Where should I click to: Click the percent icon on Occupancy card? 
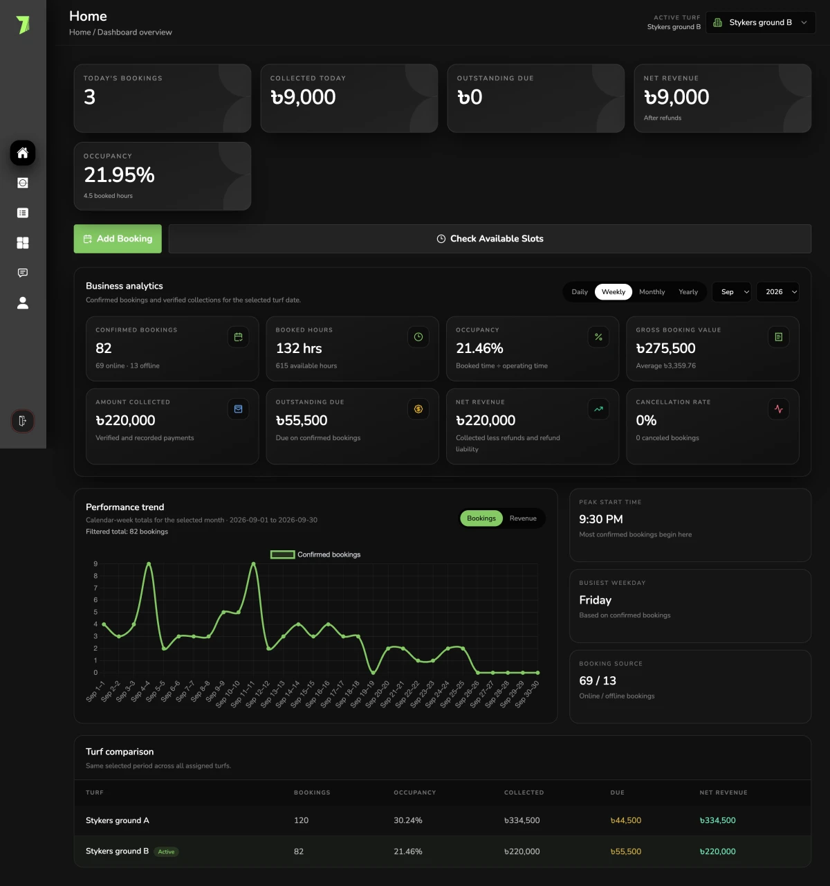pyautogui.click(x=598, y=337)
